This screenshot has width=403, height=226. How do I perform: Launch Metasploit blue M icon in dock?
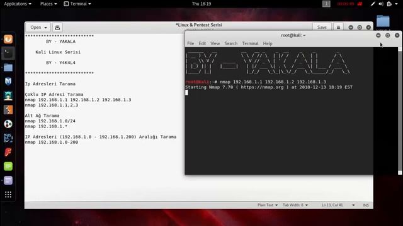[8, 82]
